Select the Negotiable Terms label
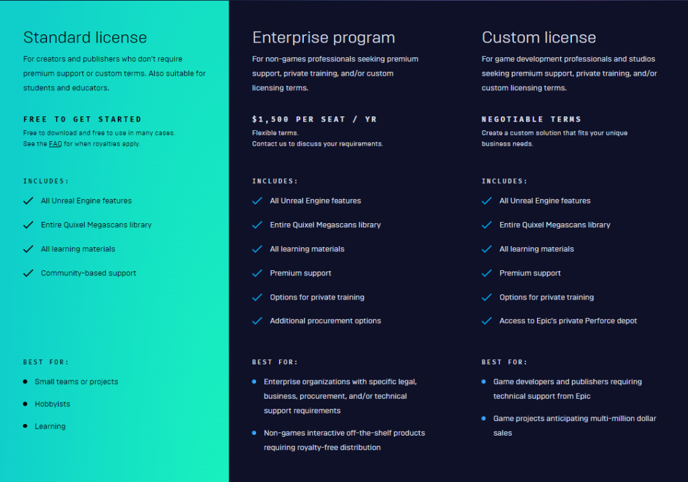The width and height of the screenshot is (688, 482). (531, 120)
